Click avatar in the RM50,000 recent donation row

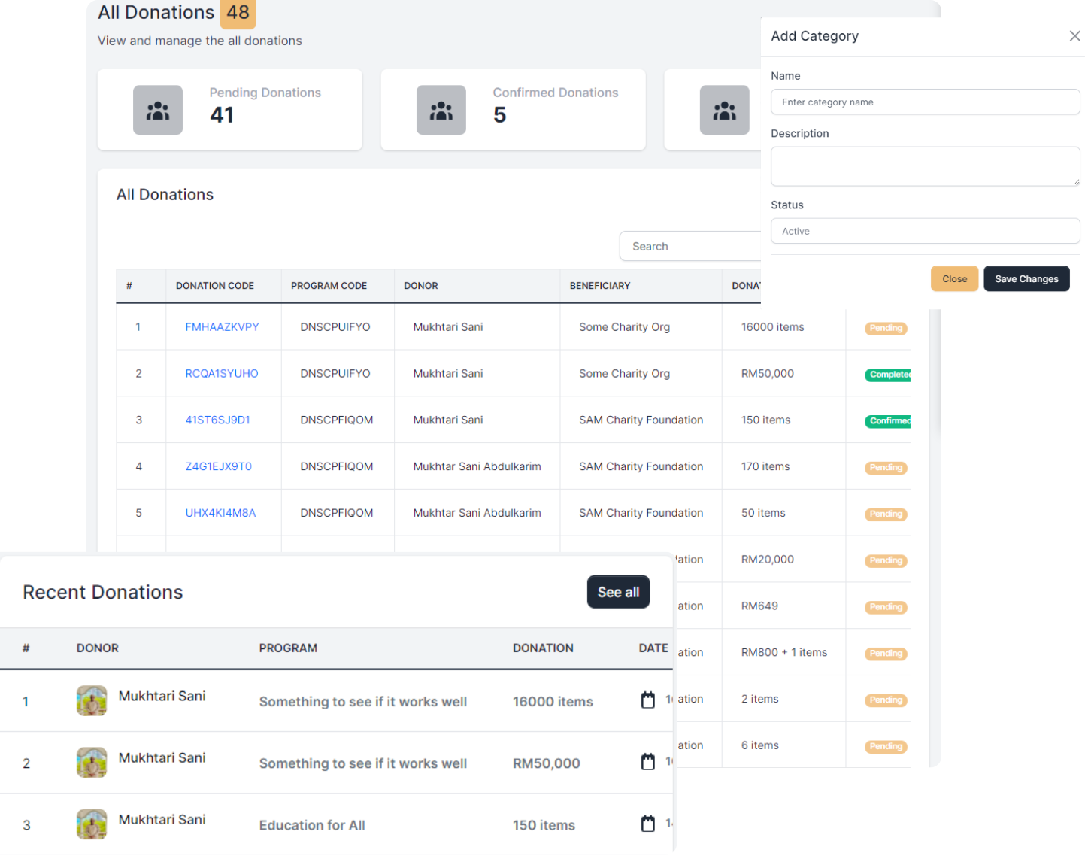pyautogui.click(x=92, y=763)
